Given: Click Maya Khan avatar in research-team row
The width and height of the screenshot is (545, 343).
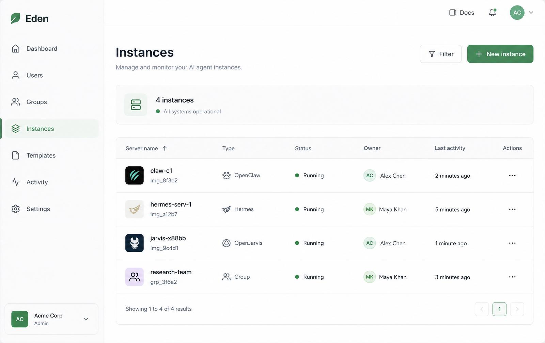Looking at the screenshot, I should (370, 277).
